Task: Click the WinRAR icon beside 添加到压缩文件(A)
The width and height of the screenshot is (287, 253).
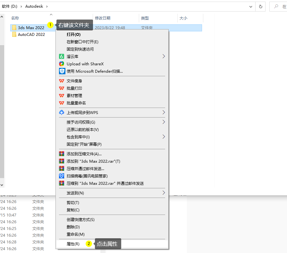Action: pos(62,154)
